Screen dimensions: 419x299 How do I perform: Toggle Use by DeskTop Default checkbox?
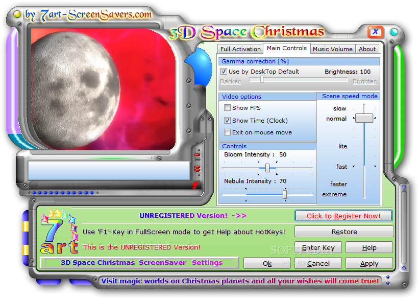coord(224,72)
